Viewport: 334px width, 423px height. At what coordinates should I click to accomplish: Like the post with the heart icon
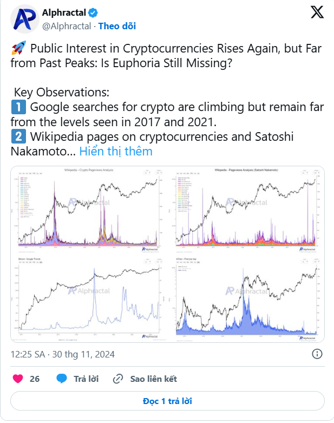click(x=18, y=379)
